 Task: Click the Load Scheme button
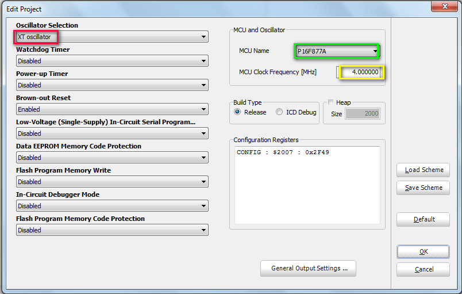coord(423,170)
